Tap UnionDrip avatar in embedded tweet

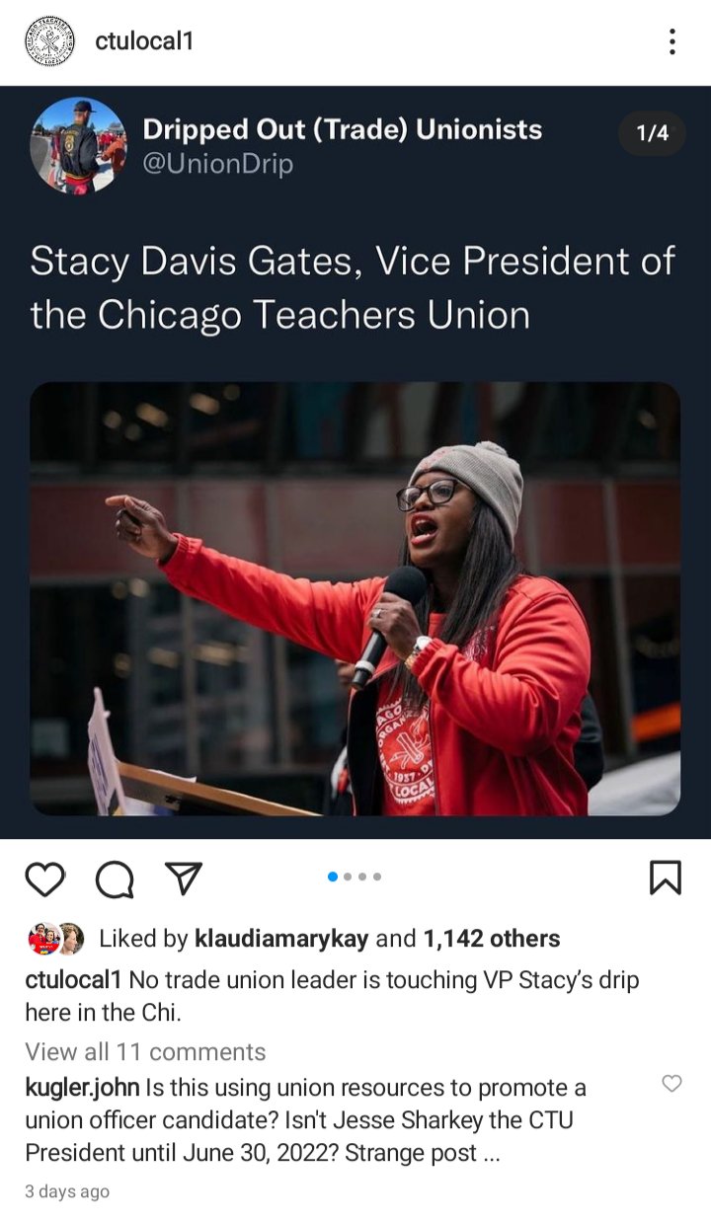pyautogui.click(x=79, y=145)
